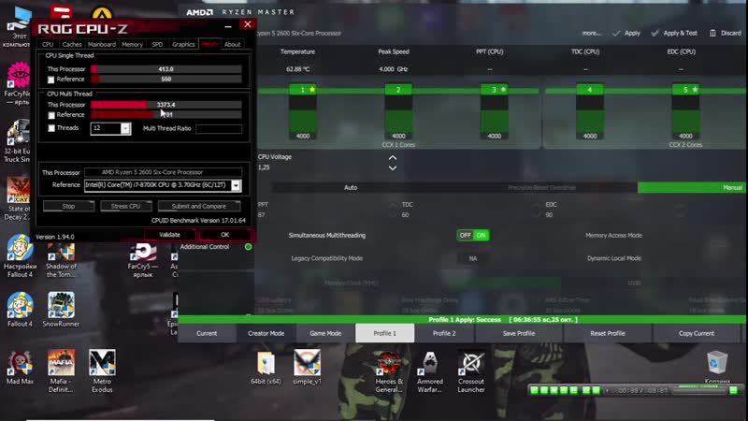Screen dimensions: 748x421
Task: Click the green video progress bar segments
Action: (x=566, y=390)
